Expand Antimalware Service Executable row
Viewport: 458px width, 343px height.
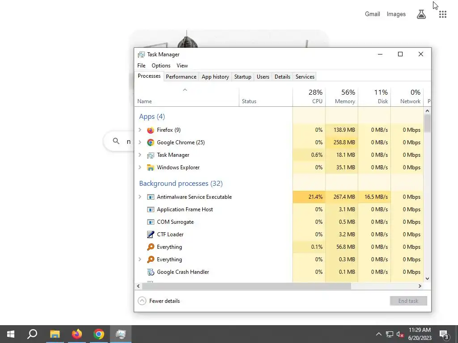point(140,197)
